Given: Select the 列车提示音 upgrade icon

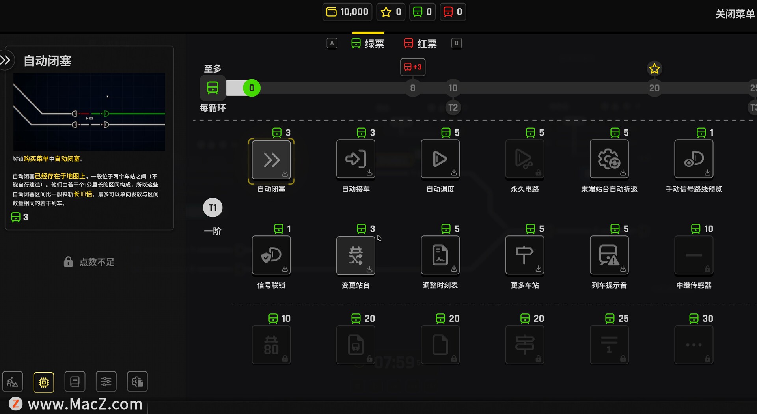Looking at the screenshot, I should point(609,255).
